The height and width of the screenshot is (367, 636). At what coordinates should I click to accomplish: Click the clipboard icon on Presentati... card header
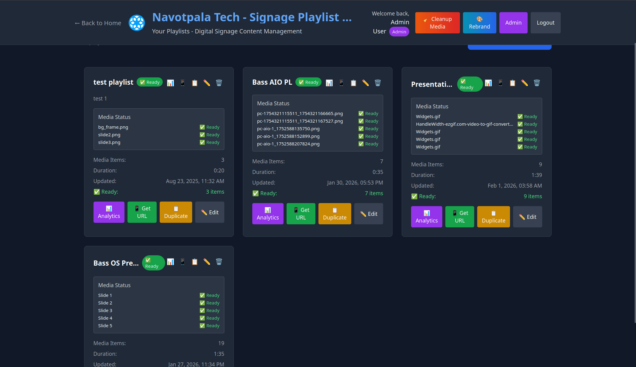(x=512, y=83)
